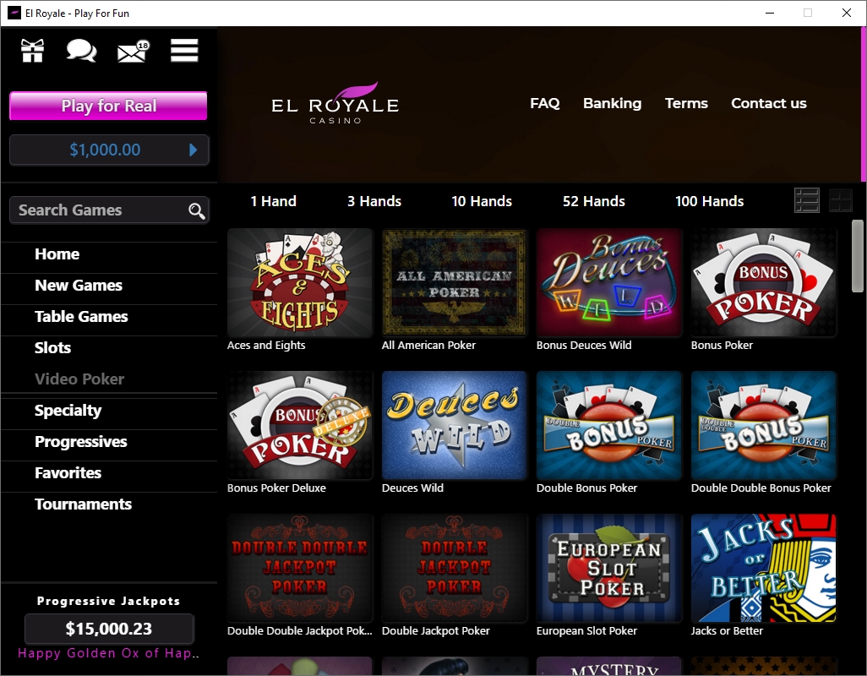
Task: Switch to grid view layout icon
Action: point(841,200)
